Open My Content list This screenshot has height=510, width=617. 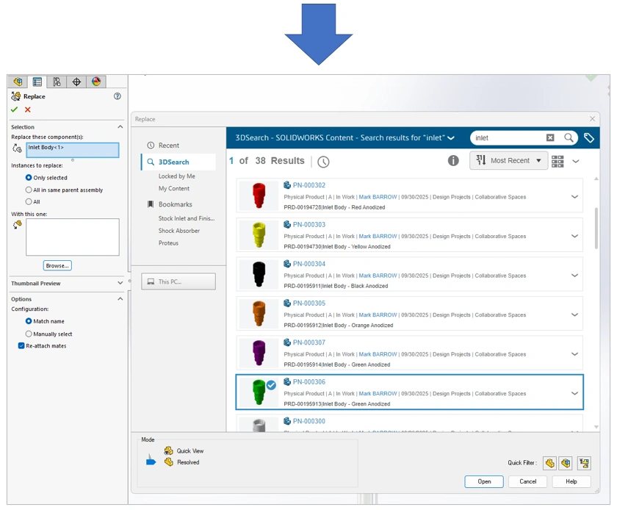174,188
